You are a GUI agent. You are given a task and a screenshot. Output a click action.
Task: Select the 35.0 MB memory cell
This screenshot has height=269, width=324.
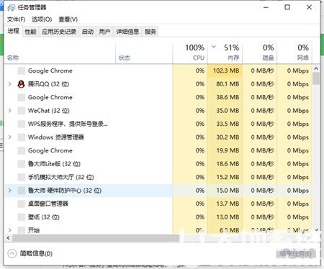tap(225, 111)
